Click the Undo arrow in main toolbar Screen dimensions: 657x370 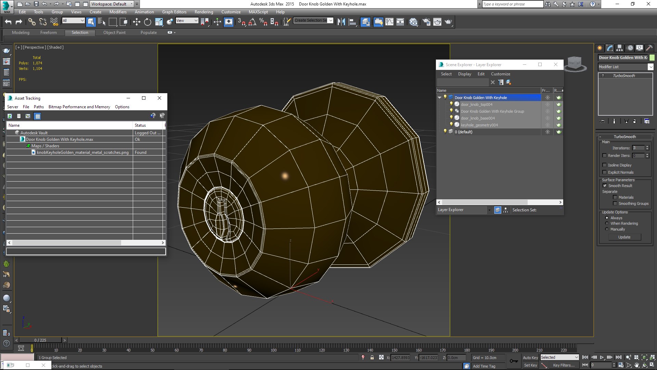8,22
